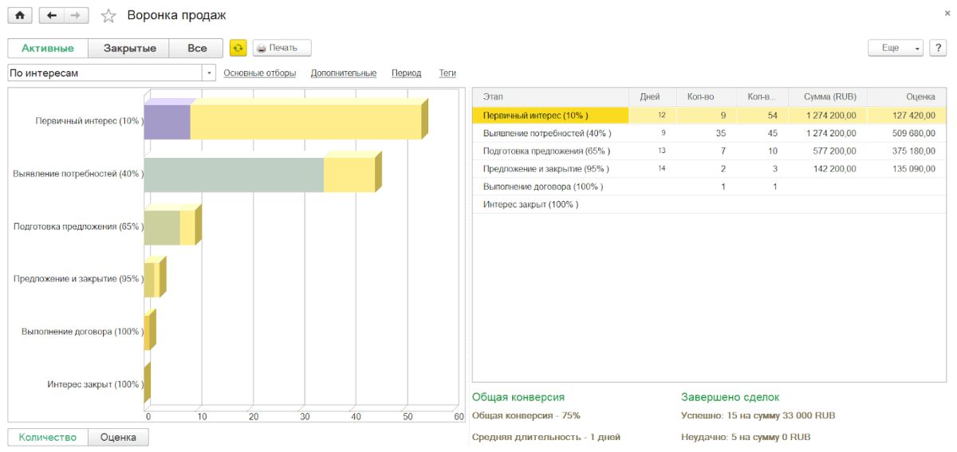
Task: Select the Все filter toggle
Action: (197, 48)
